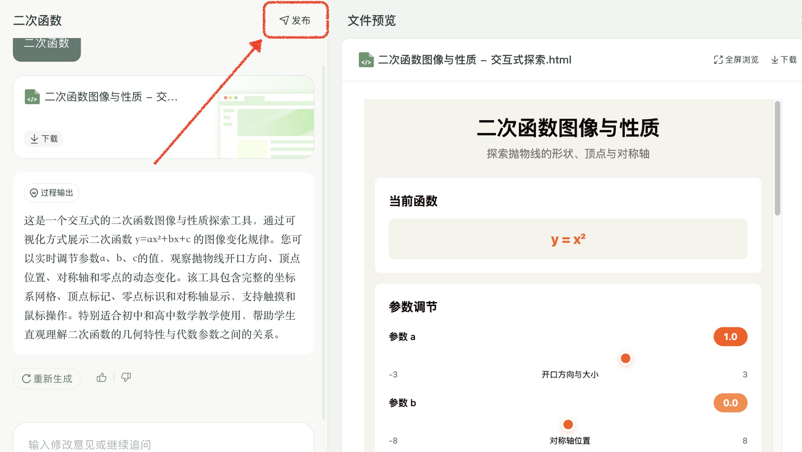This screenshot has height=452, width=802.
Task: Click the y = x² formula display
Action: [568, 239]
